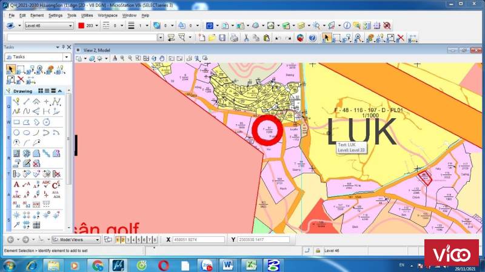Image resolution: width=485 pixels, height=272 pixels.
Task: Click Fit View icon in view toolbar
Action: click(x=138, y=59)
